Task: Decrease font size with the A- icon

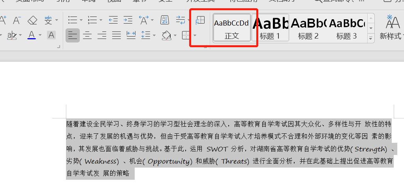Action: click(17, 20)
